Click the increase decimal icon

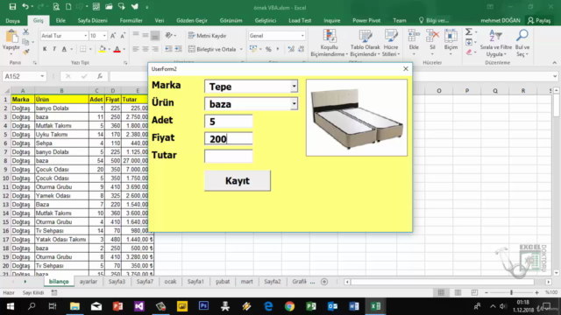pos(291,49)
